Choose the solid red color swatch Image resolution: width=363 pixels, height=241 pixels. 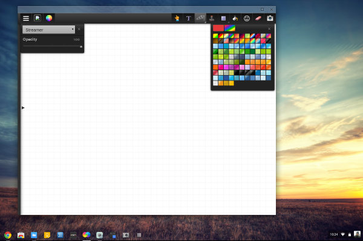(x=218, y=28)
